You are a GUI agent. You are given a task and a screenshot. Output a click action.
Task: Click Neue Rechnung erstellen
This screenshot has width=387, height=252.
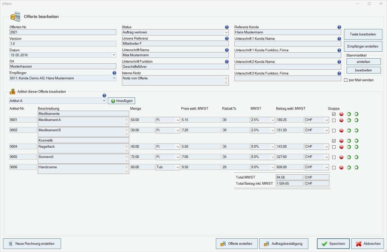32,244
